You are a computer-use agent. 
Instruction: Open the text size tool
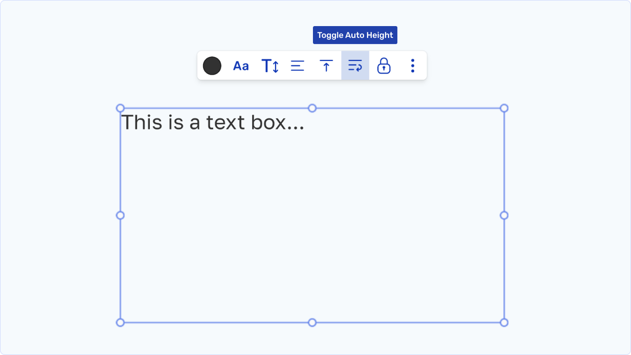(269, 65)
